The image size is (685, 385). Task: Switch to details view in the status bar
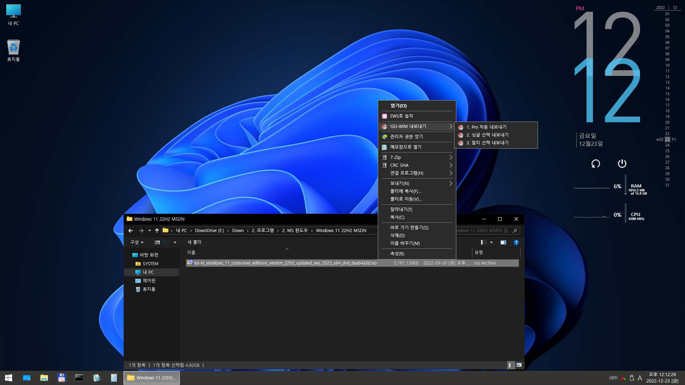pyautogui.click(x=511, y=365)
